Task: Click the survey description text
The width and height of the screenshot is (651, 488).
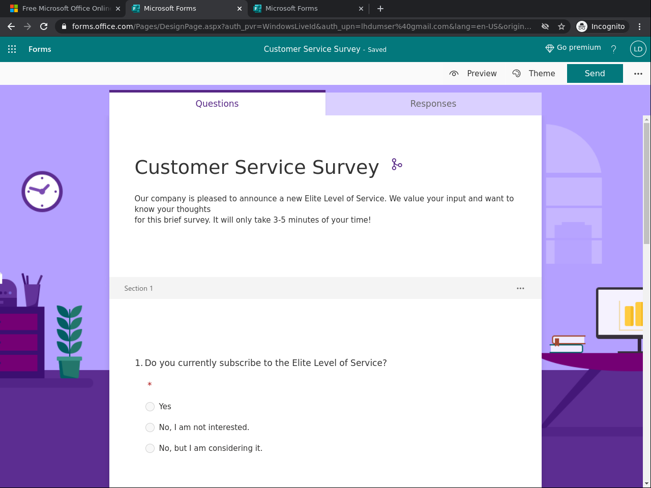Action: [x=324, y=209]
